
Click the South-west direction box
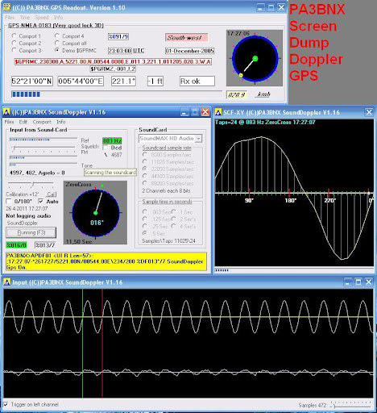(186, 37)
